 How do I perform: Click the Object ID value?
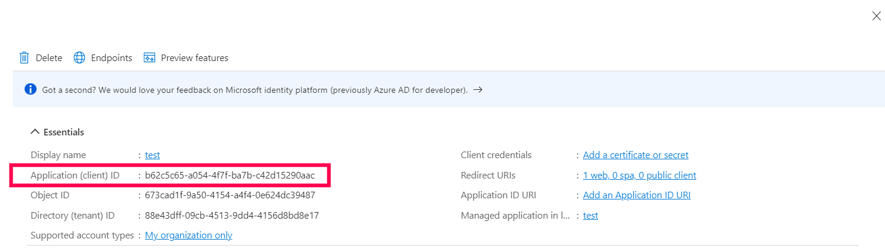(229, 195)
